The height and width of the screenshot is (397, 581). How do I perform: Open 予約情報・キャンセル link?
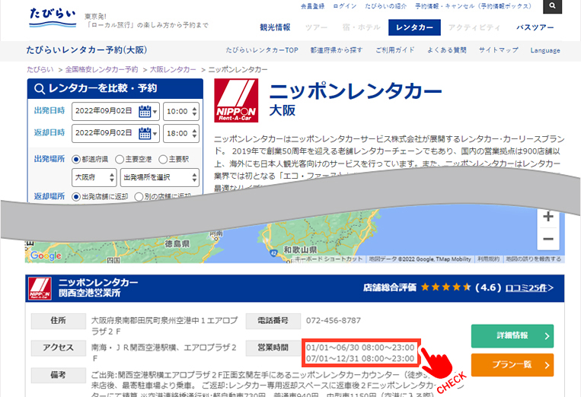coord(473,6)
